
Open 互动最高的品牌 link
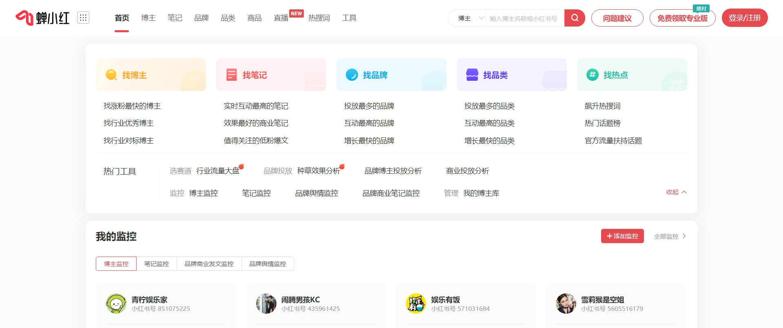(x=369, y=123)
